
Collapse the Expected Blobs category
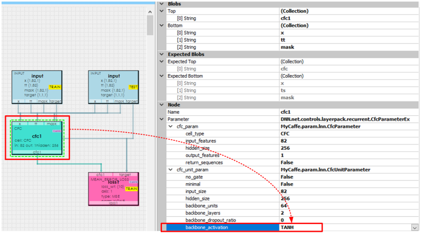click(x=162, y=54)
